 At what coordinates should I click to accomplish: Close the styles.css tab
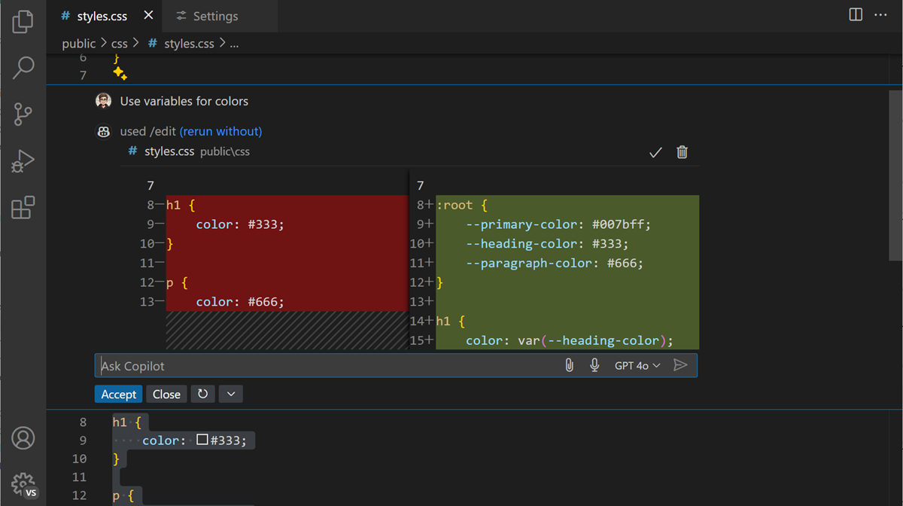click(148, 16)
